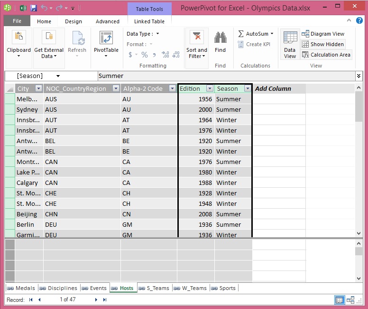Click Create KPI
The width and height of the screenshot is (368, 309).
254,44
